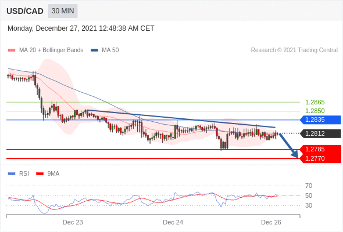Click the MA 50 legend blue swatch
This screenshot has width=343, height=232.
(x=94, y=50)
